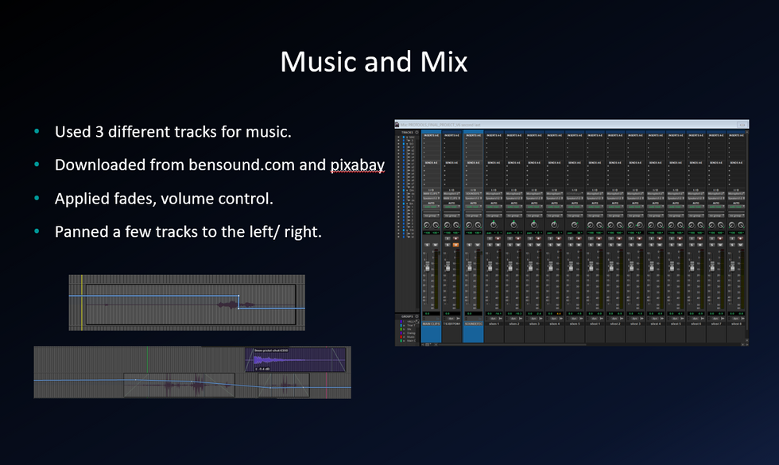Open no group selector on sfxm 1
Screen dimensions: 779x465
(494, 215)
